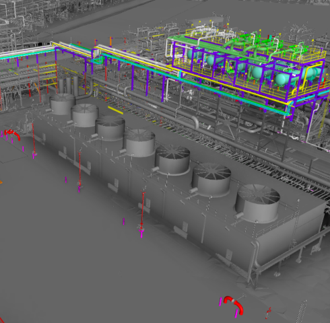Select the nearest, largest cooling tower fan stack
The width and height of the screenshot is (330, 323).
pyautogui.click(x=257, y=203)
